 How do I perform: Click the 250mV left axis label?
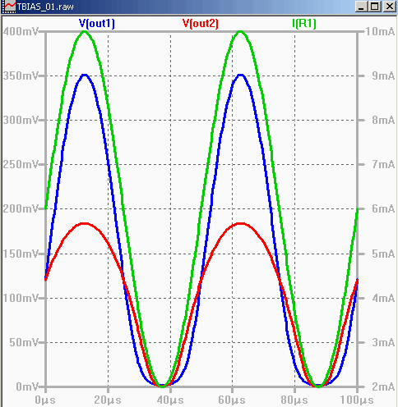(x=21, y=164)
